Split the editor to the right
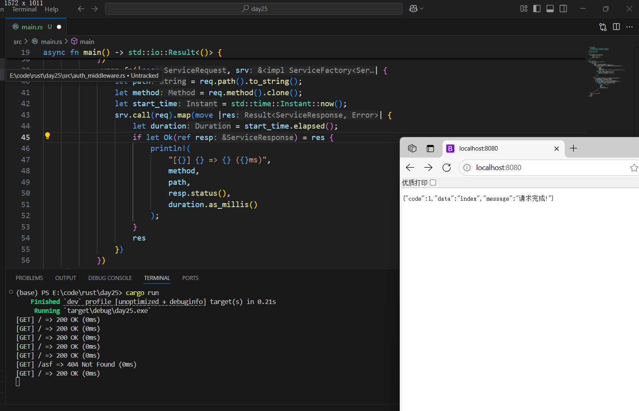 [x=616, y=27]
